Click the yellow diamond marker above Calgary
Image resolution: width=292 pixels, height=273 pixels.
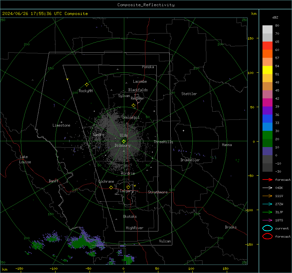(x=128, y=187)
